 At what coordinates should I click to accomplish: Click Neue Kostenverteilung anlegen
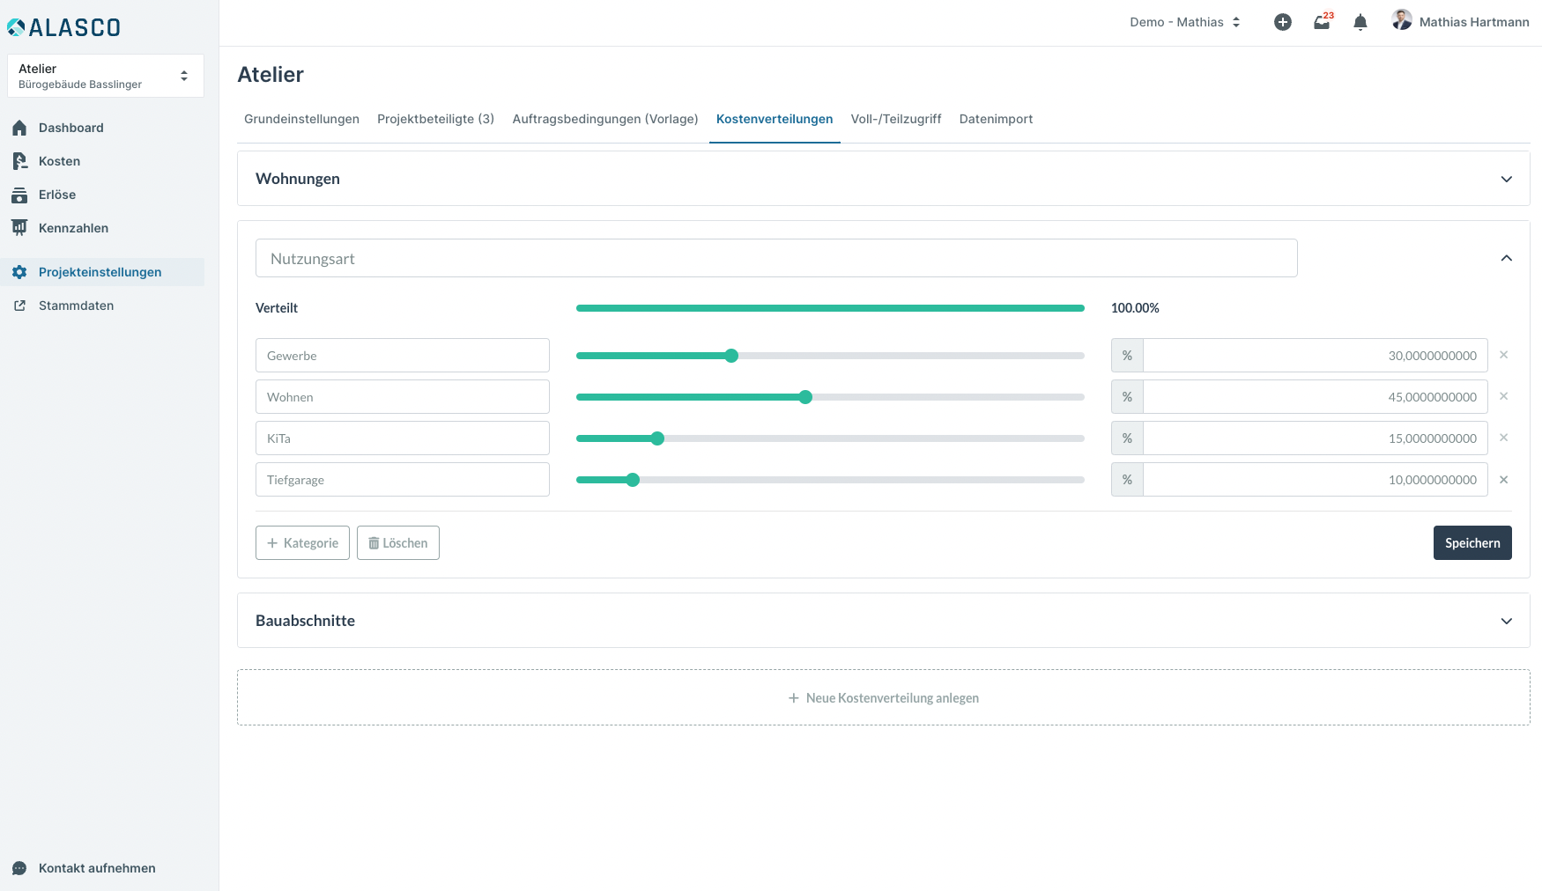coord(883,698)
